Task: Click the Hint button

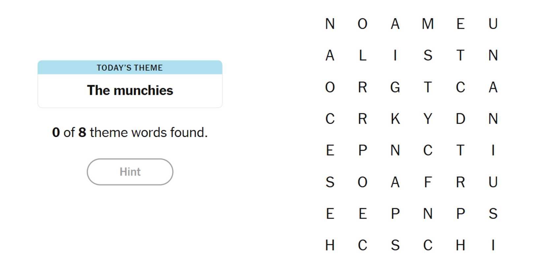Action: click(130, 172)
